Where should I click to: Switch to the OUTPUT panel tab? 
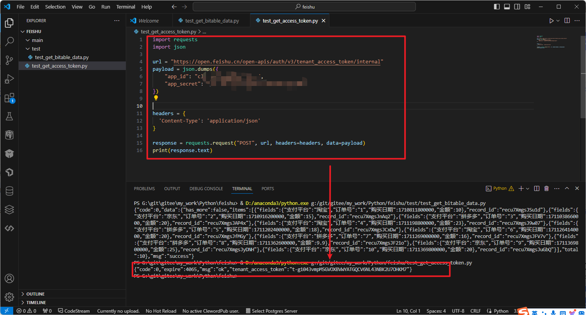pyautogui.click(x=172, y=189)
